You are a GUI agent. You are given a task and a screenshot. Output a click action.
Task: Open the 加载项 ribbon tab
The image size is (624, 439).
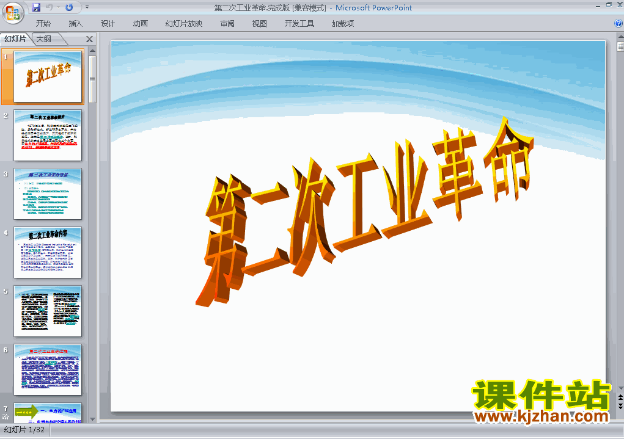(x=343, y=23)
